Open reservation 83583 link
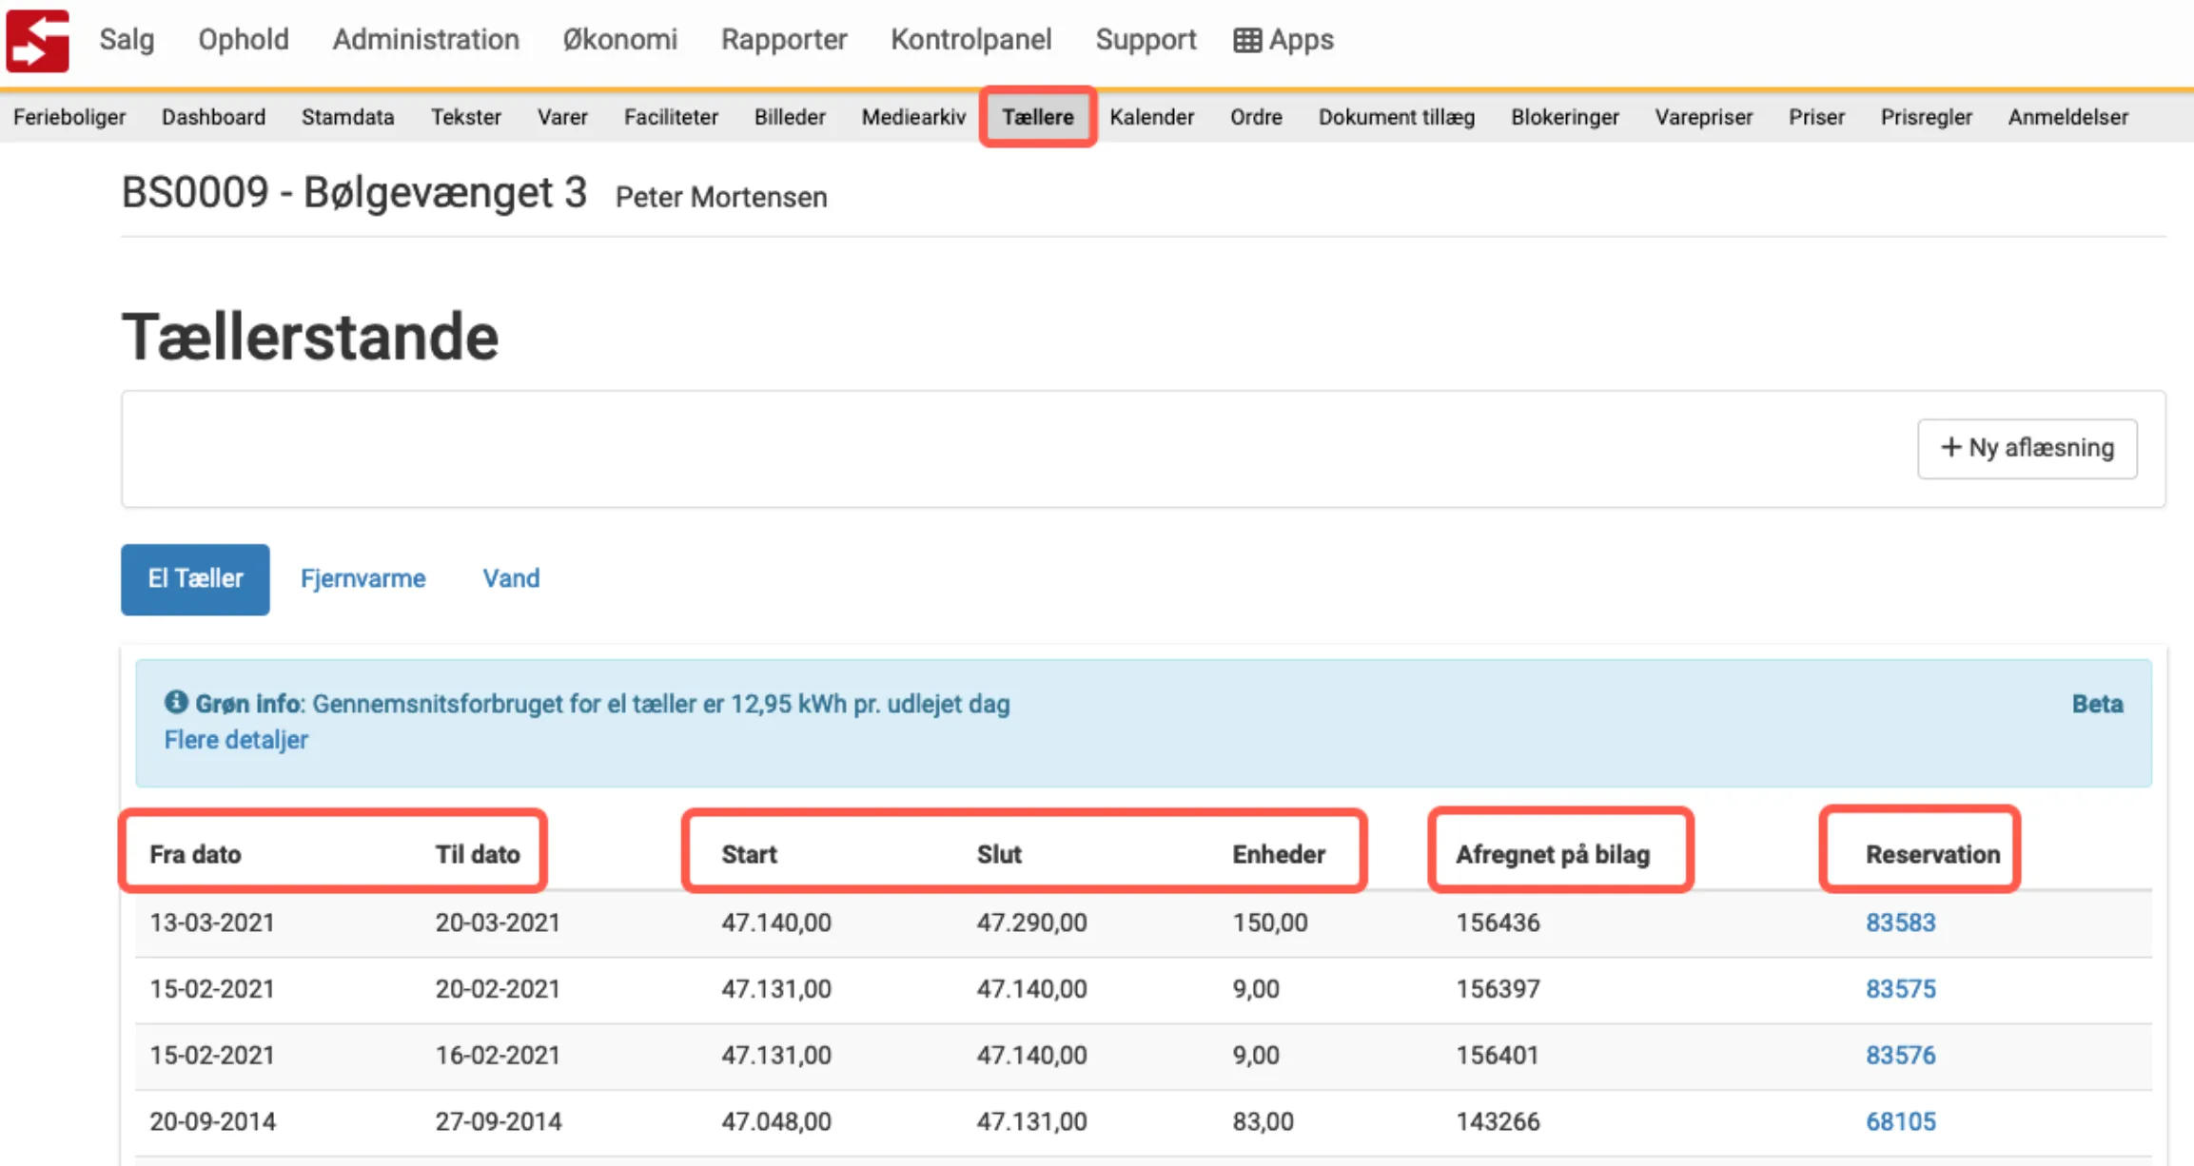 point(1900,923)
